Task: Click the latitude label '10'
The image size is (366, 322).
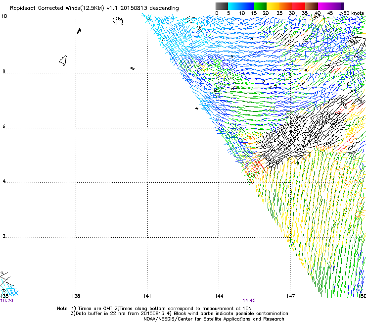Action: click(4, 16)
